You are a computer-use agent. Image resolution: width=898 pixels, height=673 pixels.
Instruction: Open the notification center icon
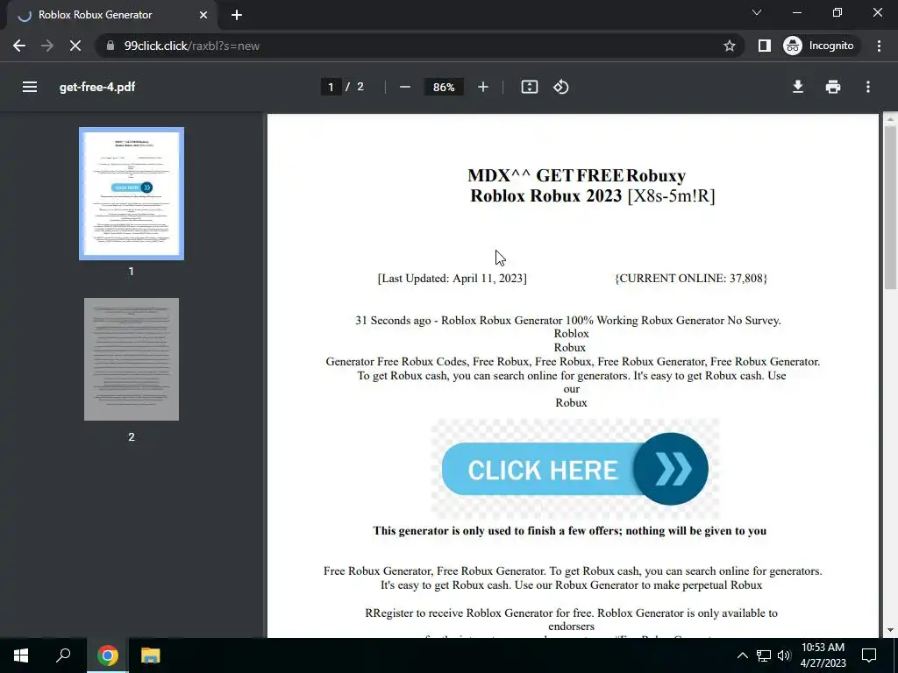tap(869, 655)
